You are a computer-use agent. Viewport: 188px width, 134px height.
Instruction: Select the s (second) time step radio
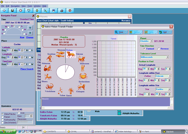pyautogui.click(x=24, y=34)
